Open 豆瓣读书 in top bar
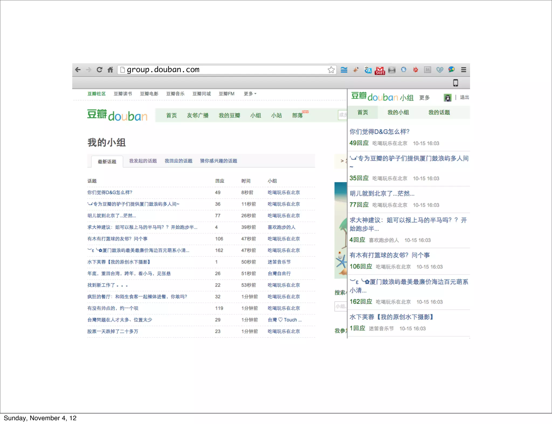This screenshot has height=424, width=552. pyautogui.click(x=123, y=94)
